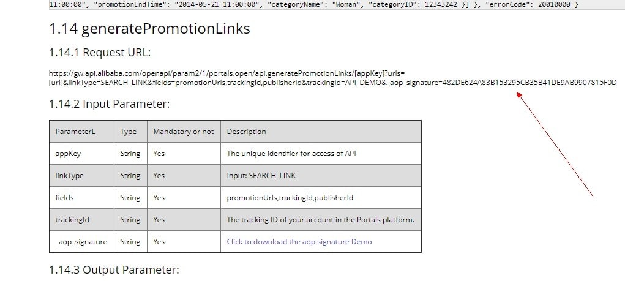
Task: Select the fields parameter cell
Action: pyautogui.click(x=65, y=198)
